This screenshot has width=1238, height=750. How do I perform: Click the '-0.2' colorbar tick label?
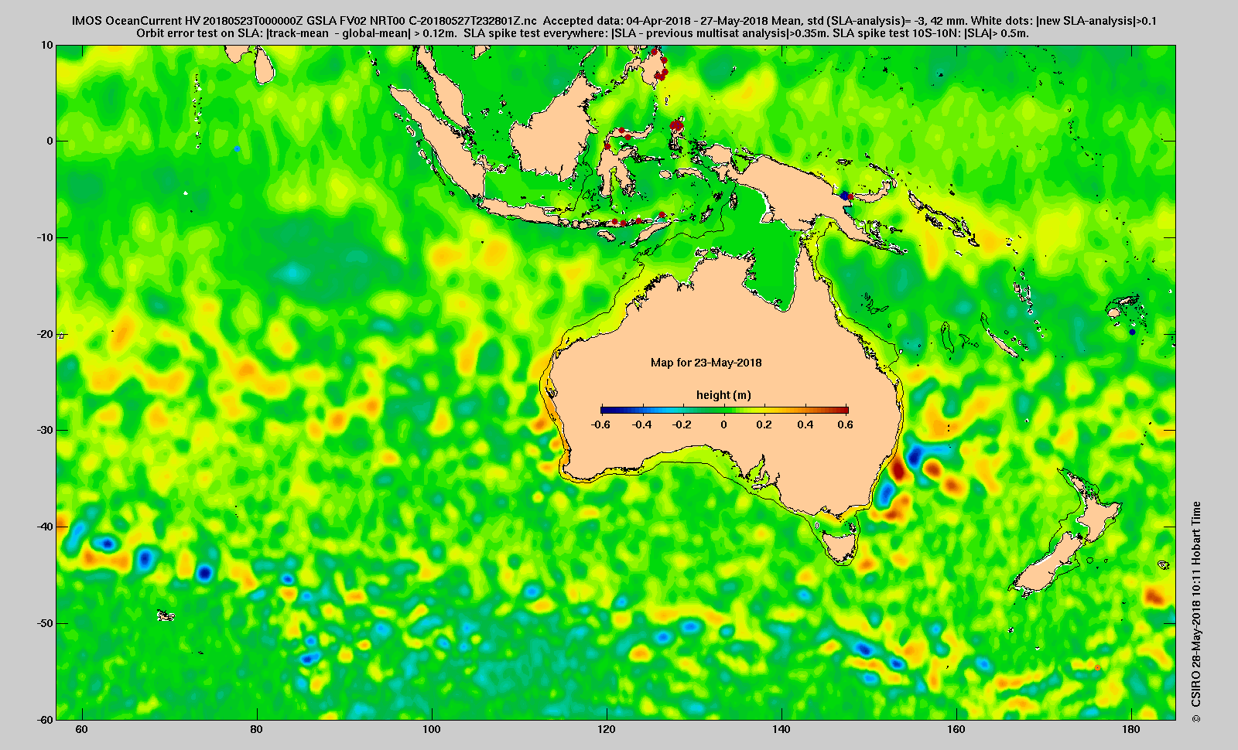682,424
